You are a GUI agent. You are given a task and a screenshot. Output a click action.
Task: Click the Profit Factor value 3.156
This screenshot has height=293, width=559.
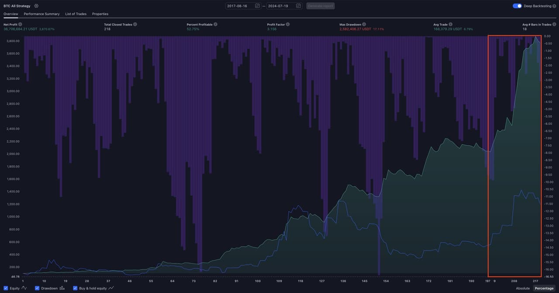(x=272, y=29)
